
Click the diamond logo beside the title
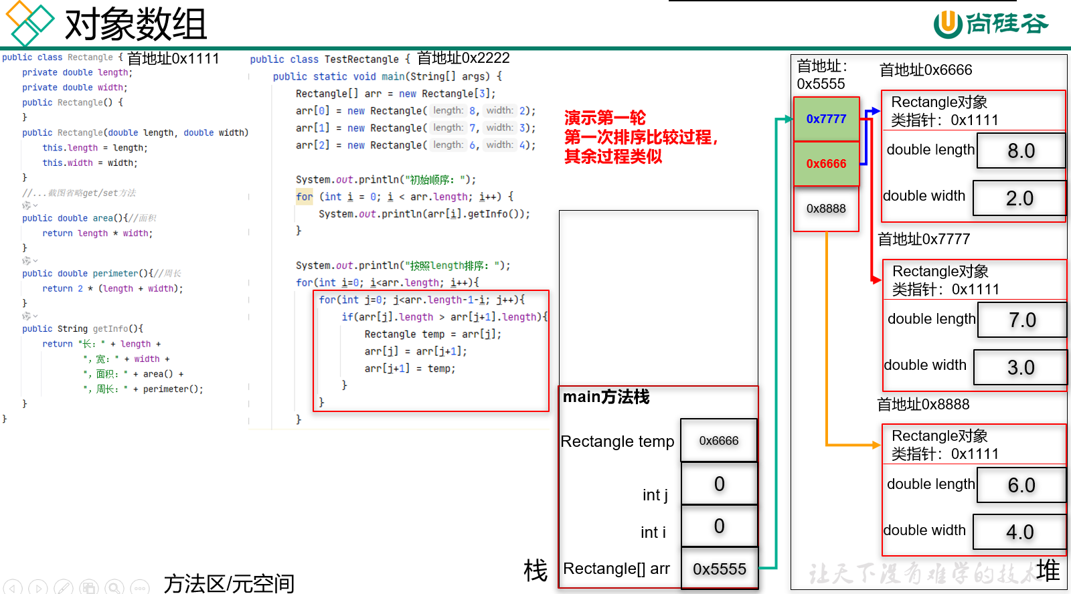[x=29, y=23]
